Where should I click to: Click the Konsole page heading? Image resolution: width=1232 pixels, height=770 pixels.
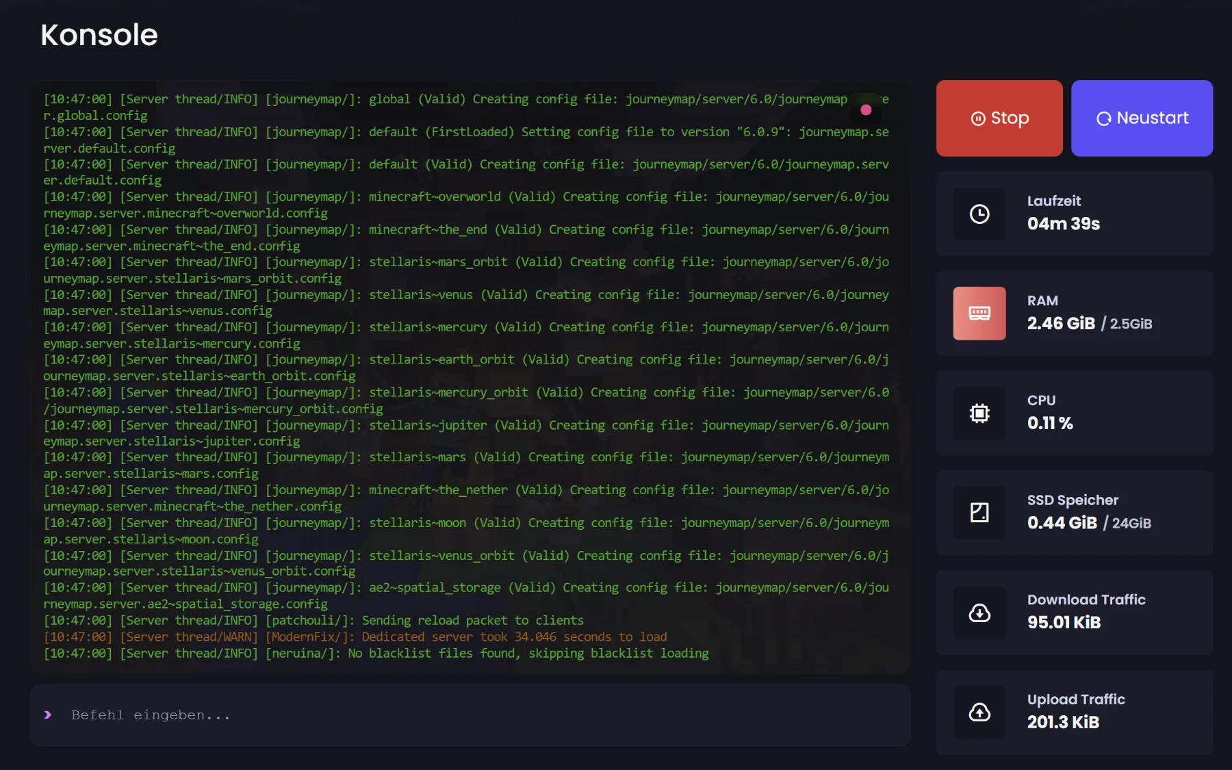99,35
